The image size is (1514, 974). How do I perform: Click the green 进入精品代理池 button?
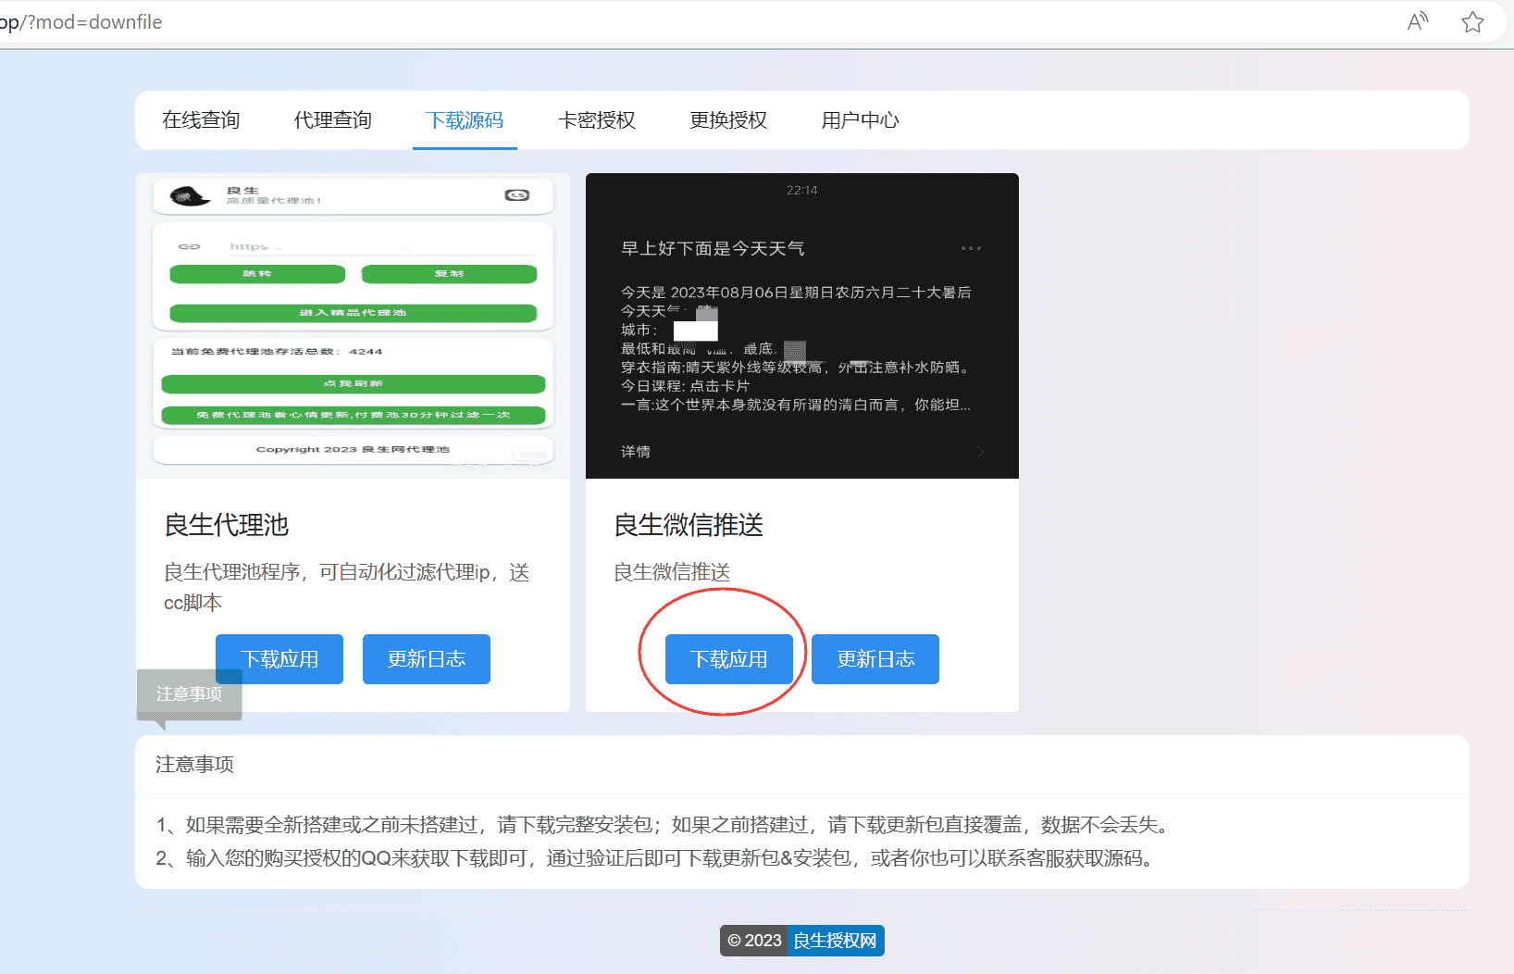click(353, 312)
